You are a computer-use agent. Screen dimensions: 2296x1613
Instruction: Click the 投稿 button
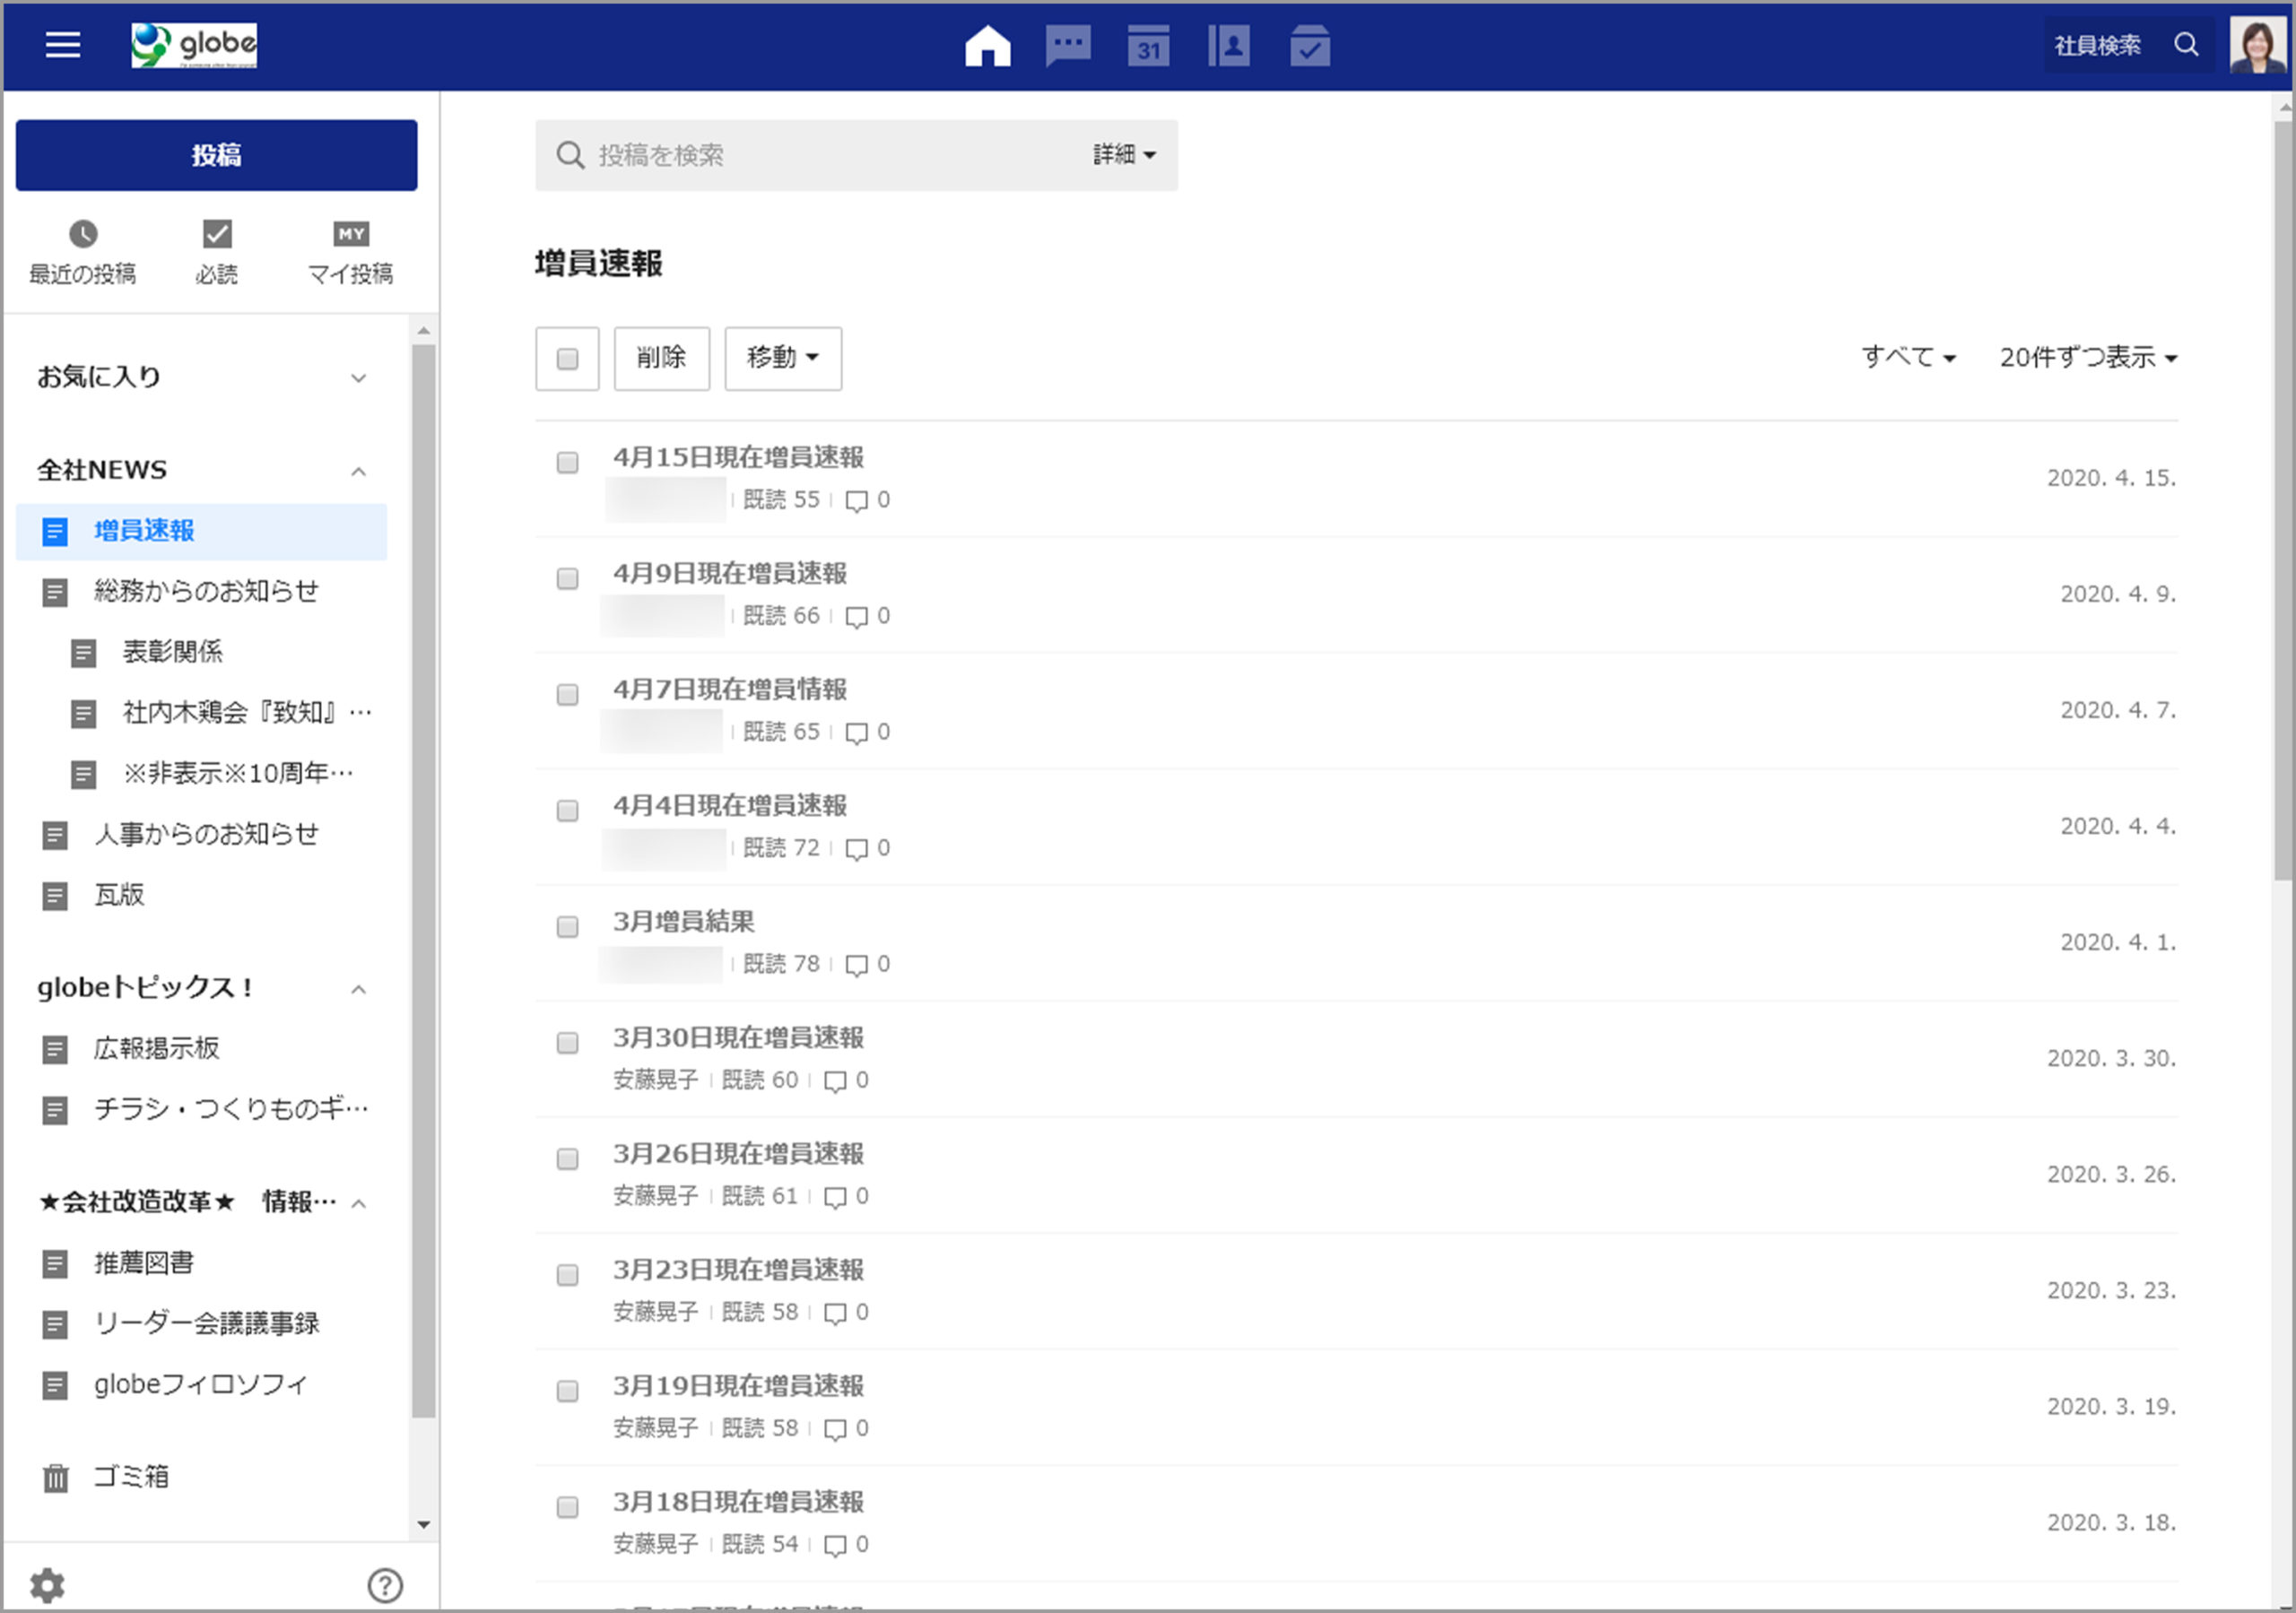(x=216, y=155)
